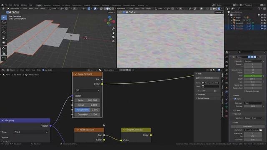
Task: Open the Modifiers wrench properties tab
Action: point(227,92)
